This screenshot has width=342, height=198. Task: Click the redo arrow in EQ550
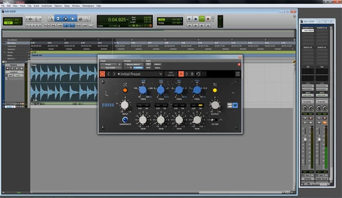[x=204, y=74]
